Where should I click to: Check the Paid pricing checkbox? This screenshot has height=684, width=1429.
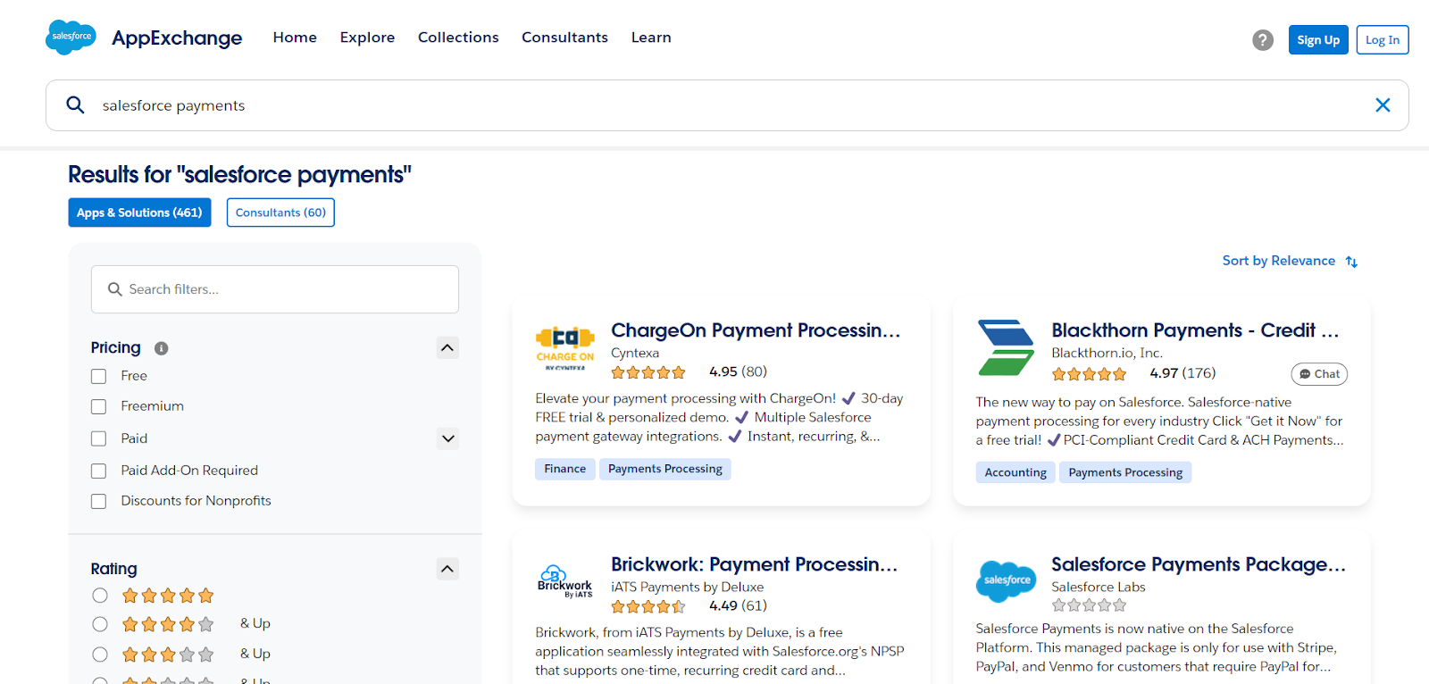tap(99, 439)
